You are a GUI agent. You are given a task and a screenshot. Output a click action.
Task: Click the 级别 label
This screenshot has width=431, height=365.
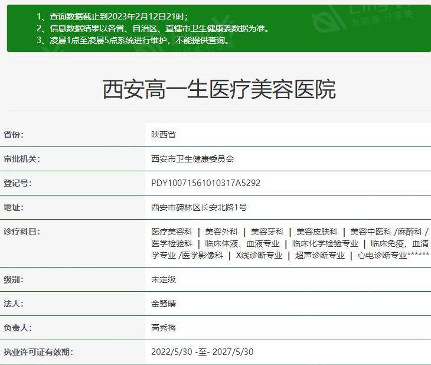point(14,279)
